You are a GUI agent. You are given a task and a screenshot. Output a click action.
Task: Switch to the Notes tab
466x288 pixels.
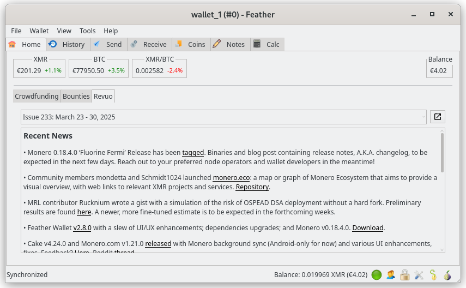tap(231, 44)
